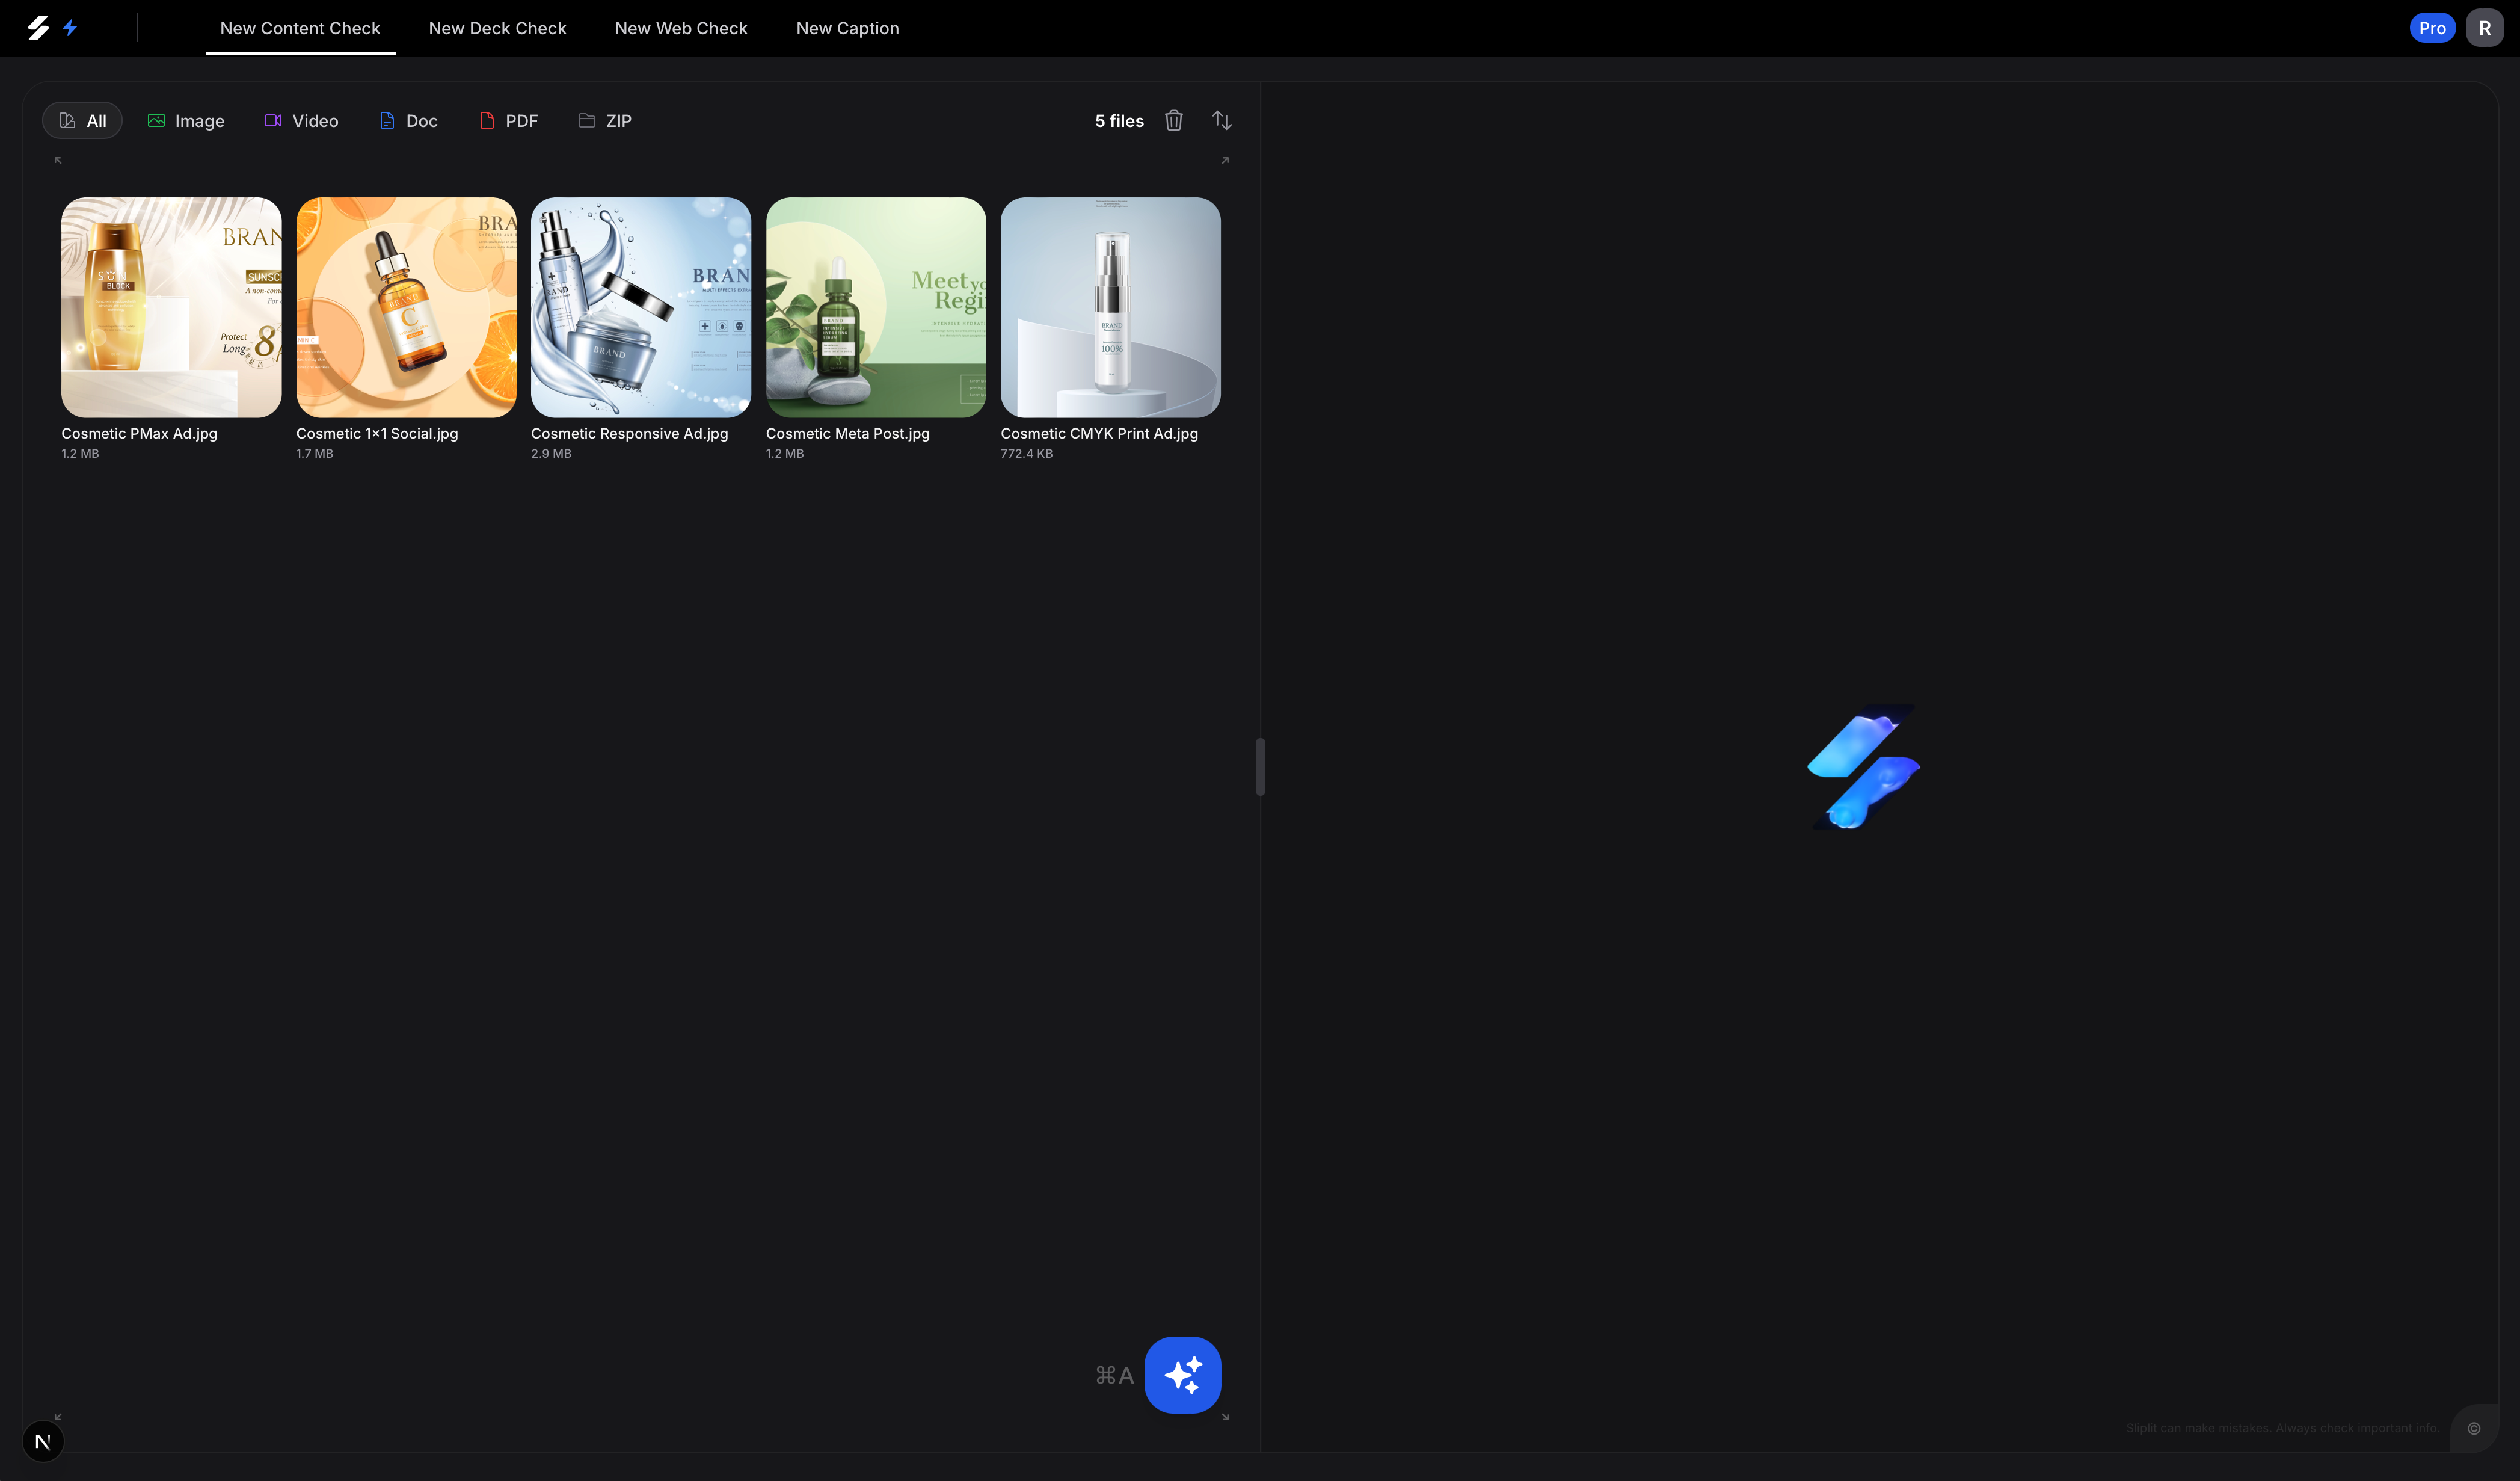The height and width of the screenshot is (1481, 2520).
Task: Expand panel using top-right corner arrow
Action: [1225, 160]
